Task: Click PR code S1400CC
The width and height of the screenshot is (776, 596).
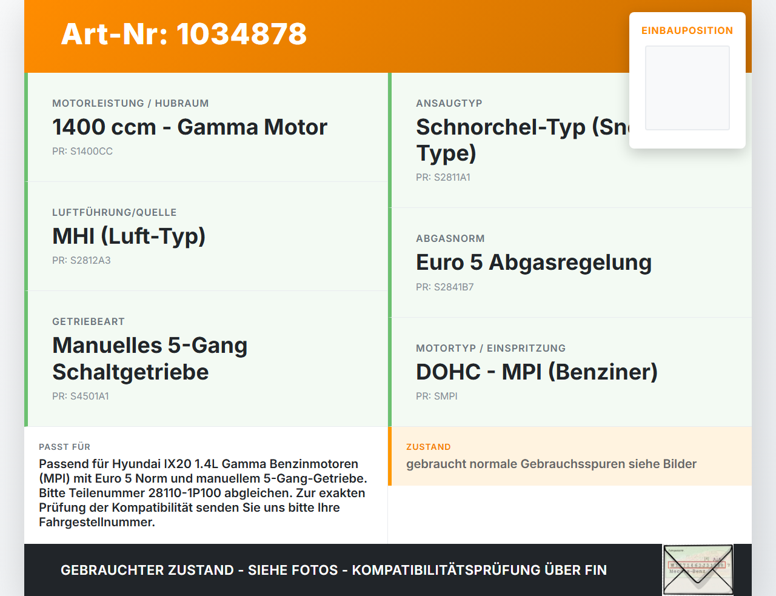Action: [x=82, y=152]
